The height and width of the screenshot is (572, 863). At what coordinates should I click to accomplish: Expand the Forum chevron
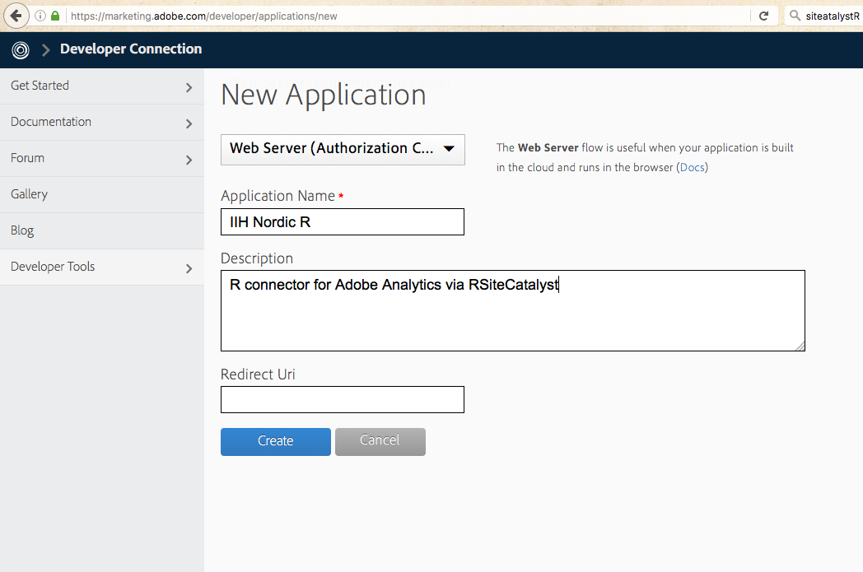(x=189, y=160)
